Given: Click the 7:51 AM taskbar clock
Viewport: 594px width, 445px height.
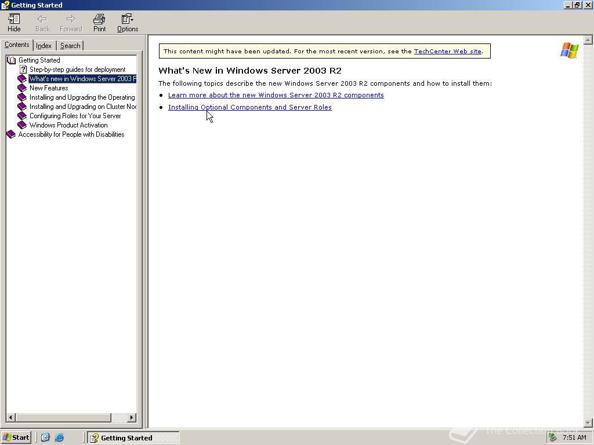Looking at the screenshot, I should pos(574,437).
